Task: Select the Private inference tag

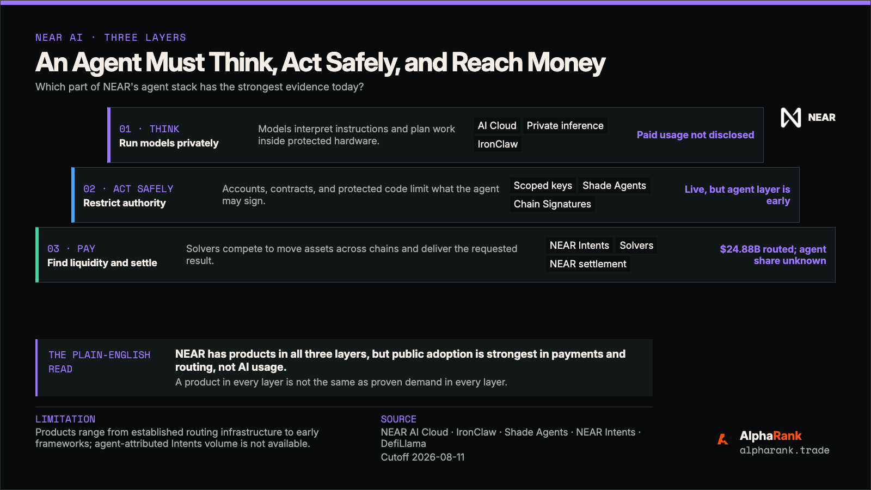Action: pos(565,126)
